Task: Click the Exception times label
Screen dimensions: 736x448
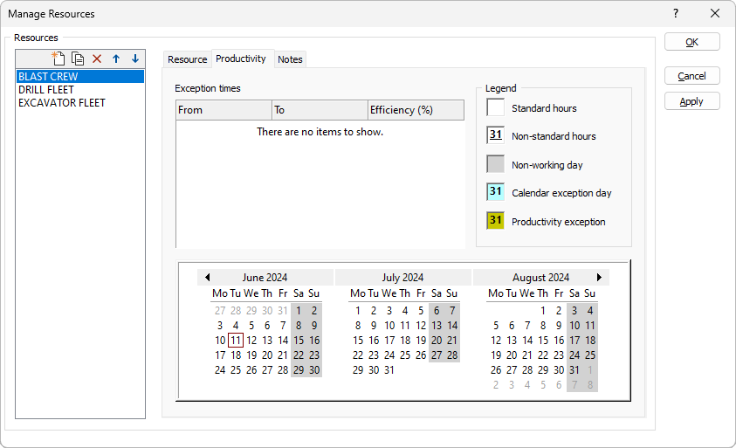Action: 208,88
